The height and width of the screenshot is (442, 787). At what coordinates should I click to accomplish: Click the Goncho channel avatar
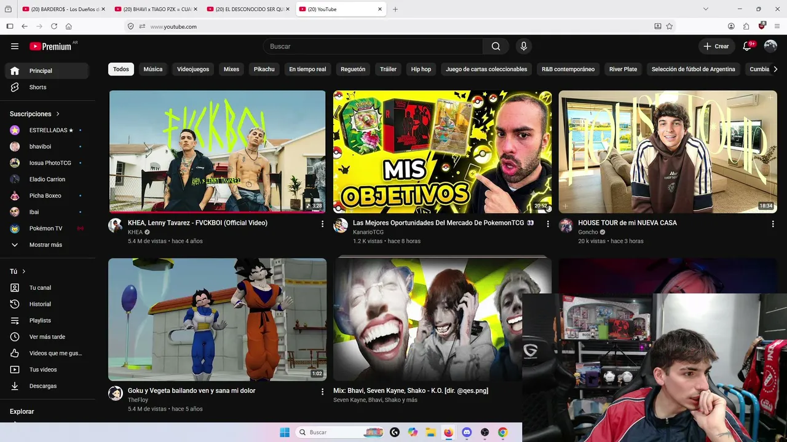(566, 225)
